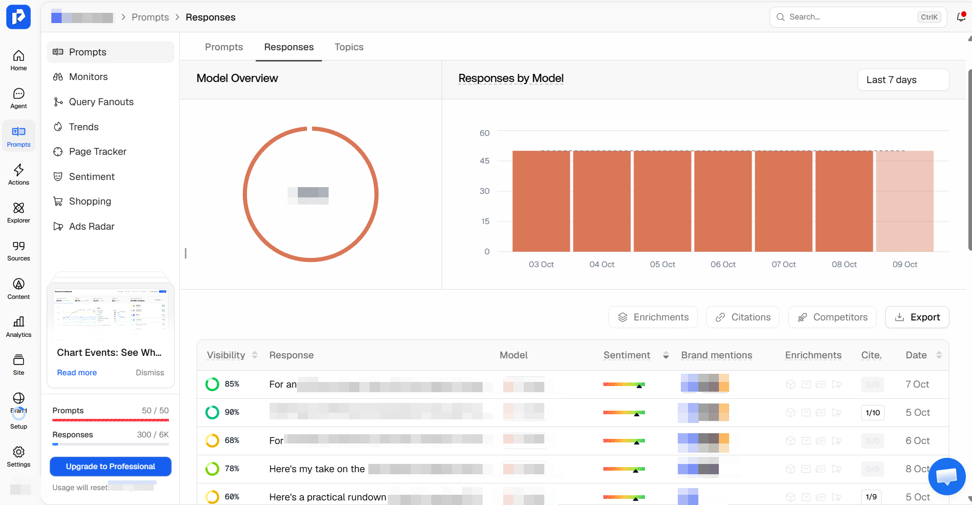Click the sentiment slider in the 85% row
The width and height of the screenshot is (972, 505).
point(624,385)
